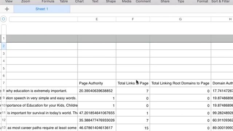Click Total Links value 7 in row 8

[133, 91]
